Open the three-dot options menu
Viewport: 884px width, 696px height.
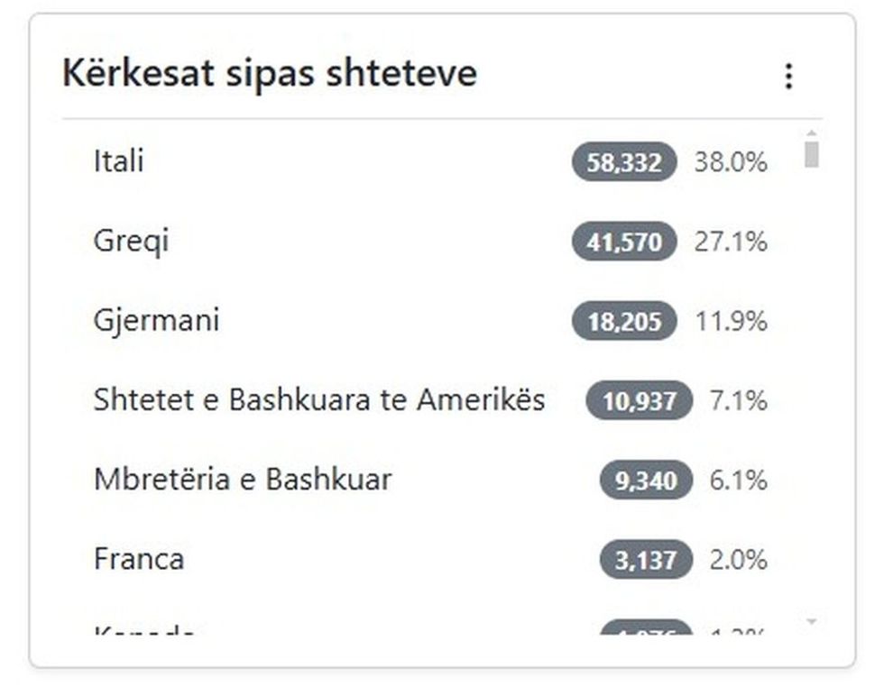[788, 77]
